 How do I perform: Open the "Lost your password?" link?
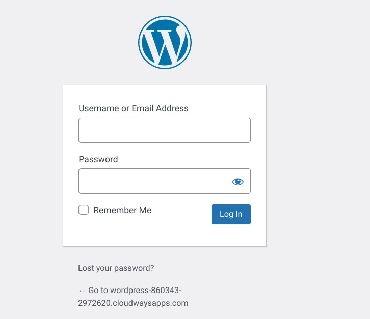pyautogui.click(x=116, y=268)
